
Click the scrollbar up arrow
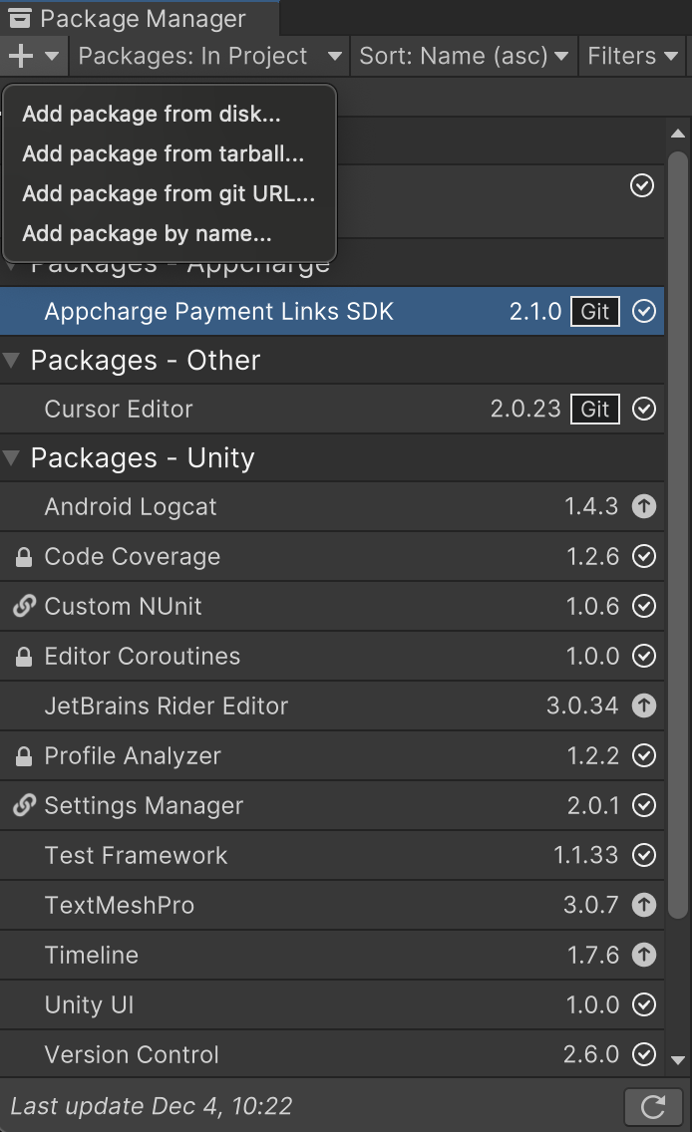(678, 134)
